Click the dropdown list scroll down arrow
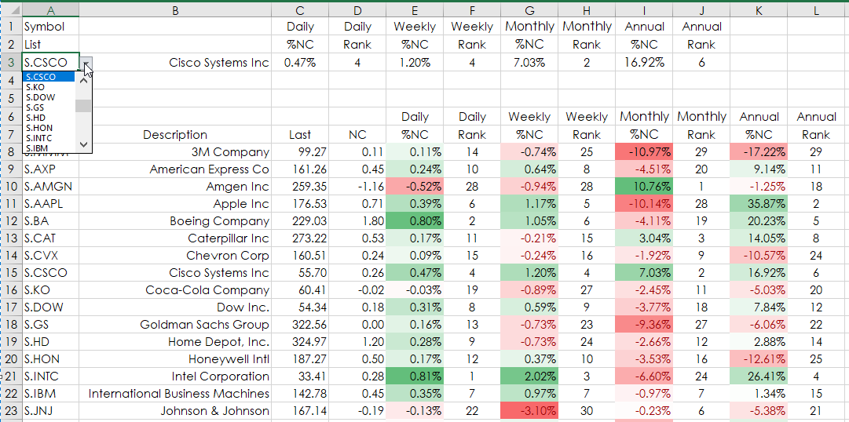Screen dimensions: 849x422 point(83,144)
